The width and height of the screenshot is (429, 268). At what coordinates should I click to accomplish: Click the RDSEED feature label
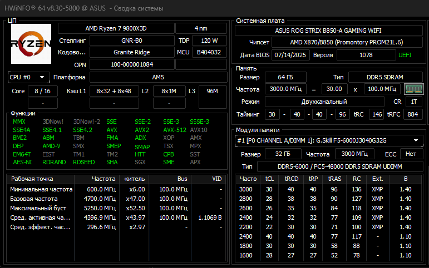click(x=83, y=162)
